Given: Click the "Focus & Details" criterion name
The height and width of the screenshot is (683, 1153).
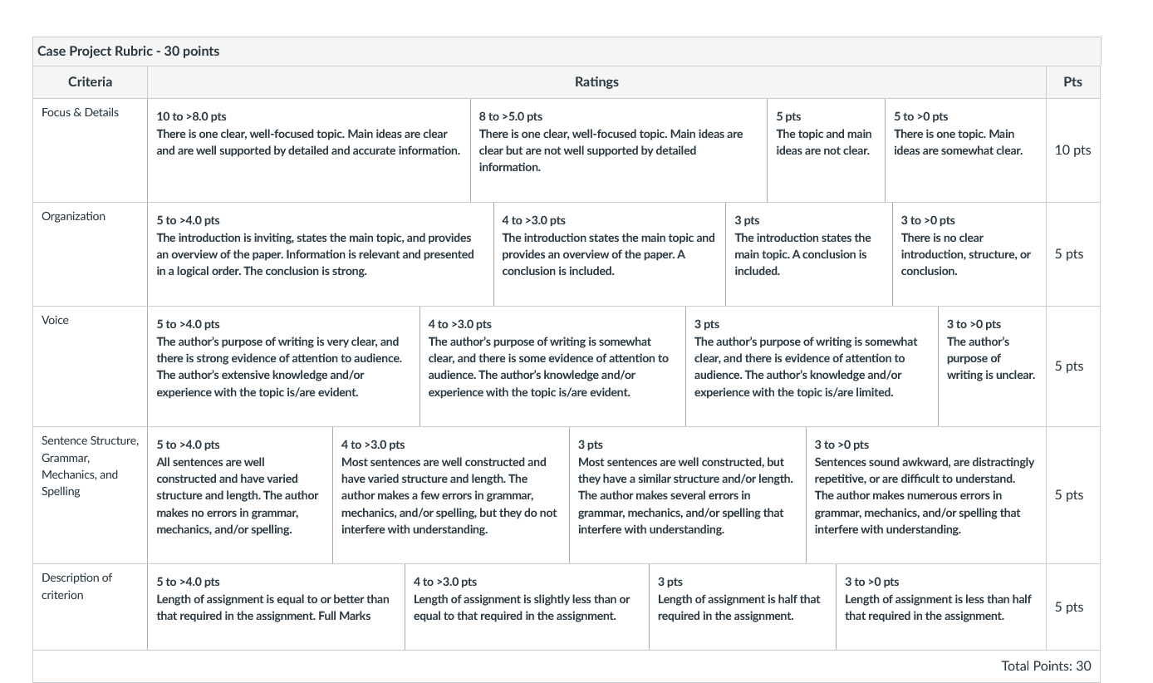Looking at the screenshot, I should (80, 112).
